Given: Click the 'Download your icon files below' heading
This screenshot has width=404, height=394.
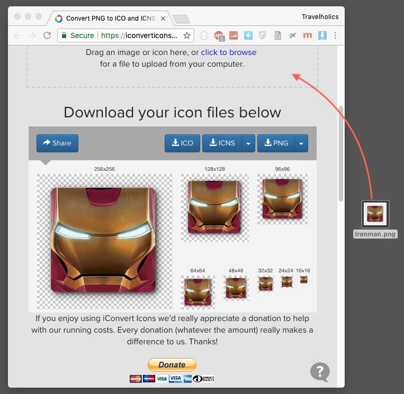Looking at the screenshot, I should pos(172,113).
